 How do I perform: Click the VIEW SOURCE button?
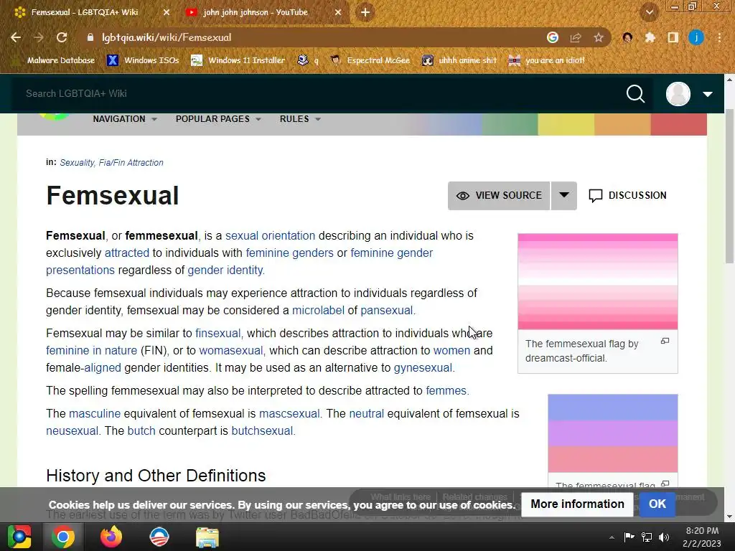coord(499,196)
